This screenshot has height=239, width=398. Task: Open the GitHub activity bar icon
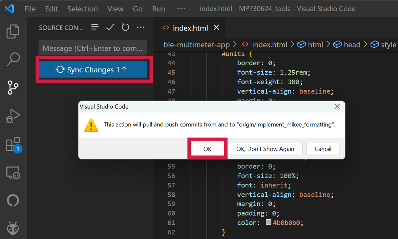(x=13, y=200)
